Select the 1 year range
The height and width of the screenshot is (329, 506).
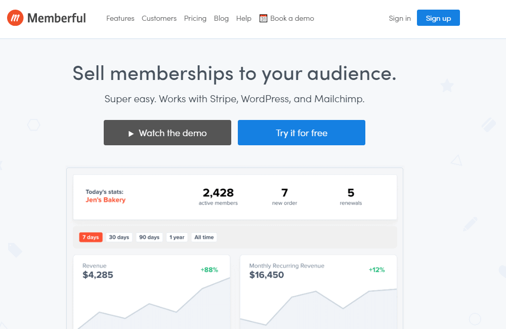click(177, 237)
